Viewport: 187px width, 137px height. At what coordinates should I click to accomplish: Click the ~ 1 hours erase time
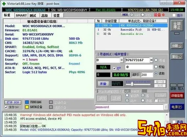click(x=30, y=59)
